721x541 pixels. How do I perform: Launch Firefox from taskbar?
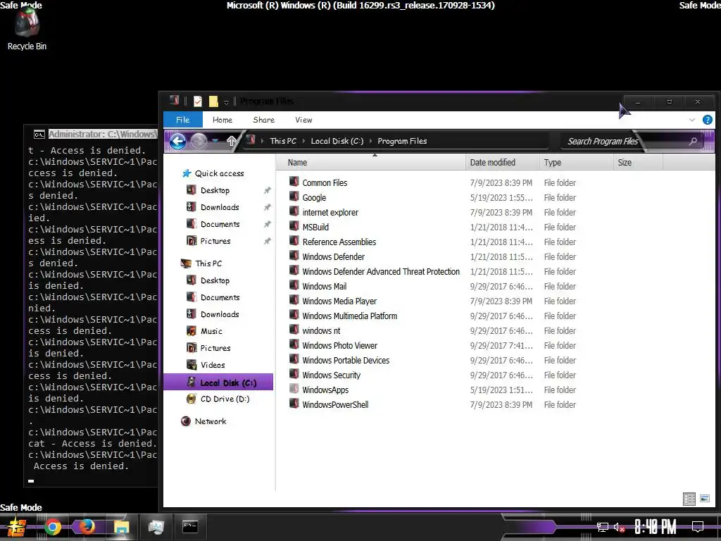(87, 527)
